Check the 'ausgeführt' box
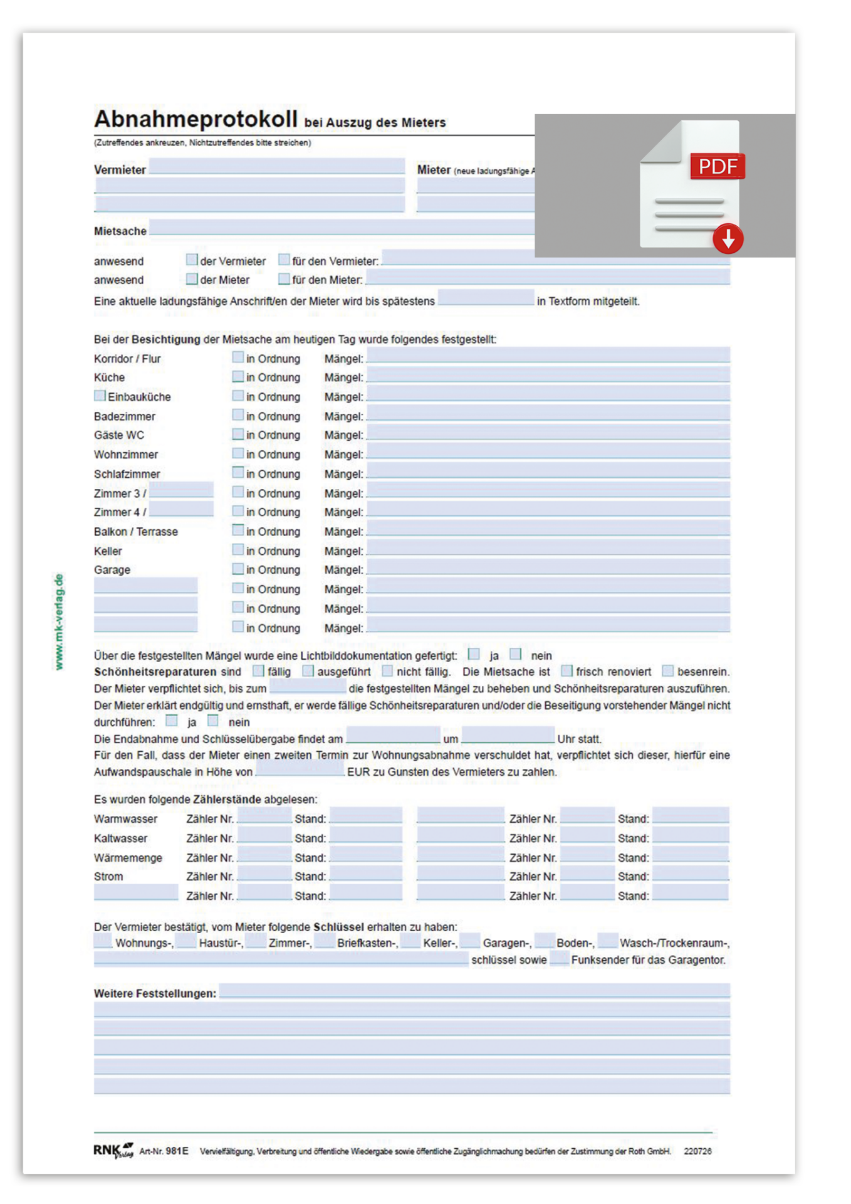The width and height of the screenshot is (851, 1204). 308,671
